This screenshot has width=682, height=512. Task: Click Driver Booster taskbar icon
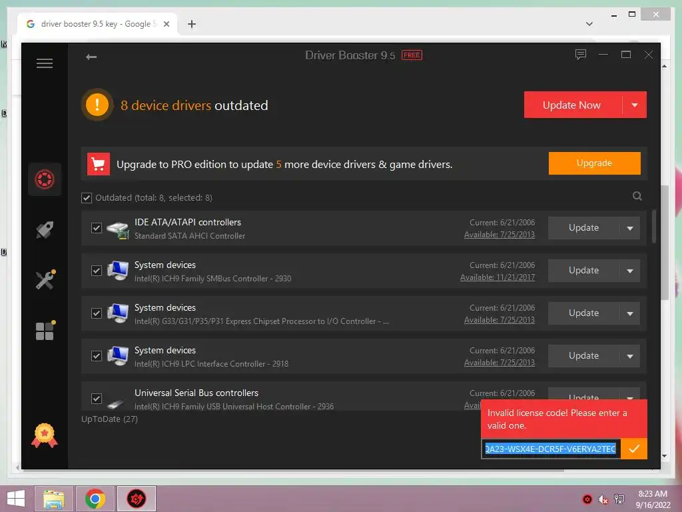[136, 499]
